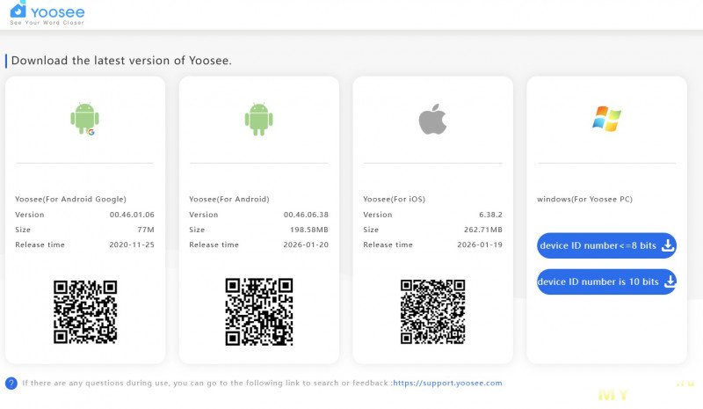Click the blue question mark help icon
The width and height of the screenshot is (703, 409).
11,383
